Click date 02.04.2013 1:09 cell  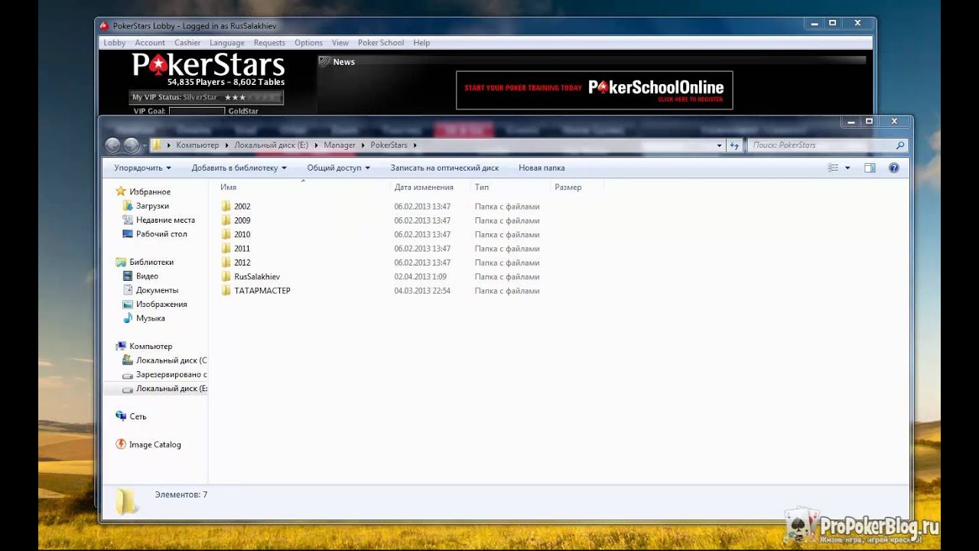(x=421, y=277)
